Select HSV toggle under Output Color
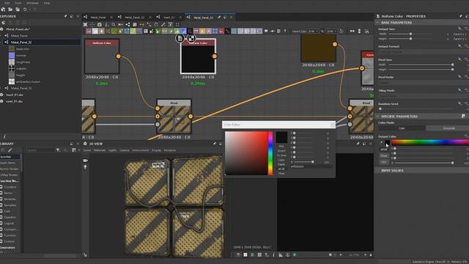469x264 pixels. pyautogui.click(x=384, y=162)
